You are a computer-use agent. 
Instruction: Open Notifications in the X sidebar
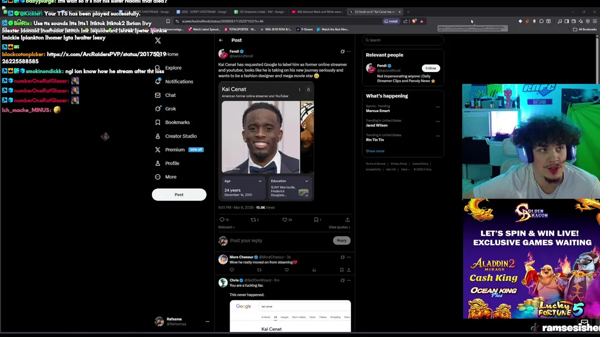(173, 81)
